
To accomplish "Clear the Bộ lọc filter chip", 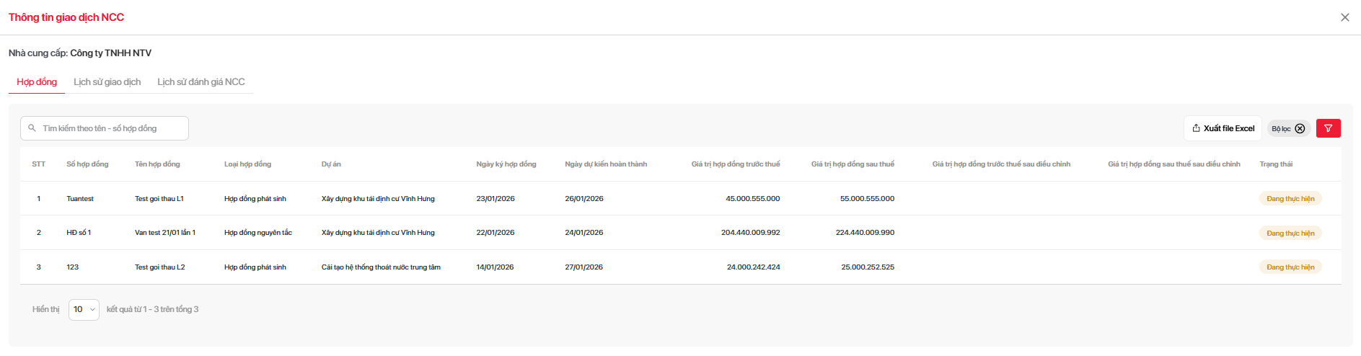I will 1300,129.
